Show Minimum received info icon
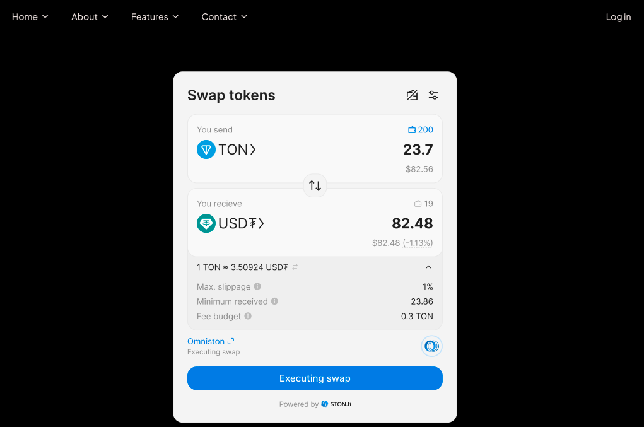The image size is (644, 427). click(275, 301)
